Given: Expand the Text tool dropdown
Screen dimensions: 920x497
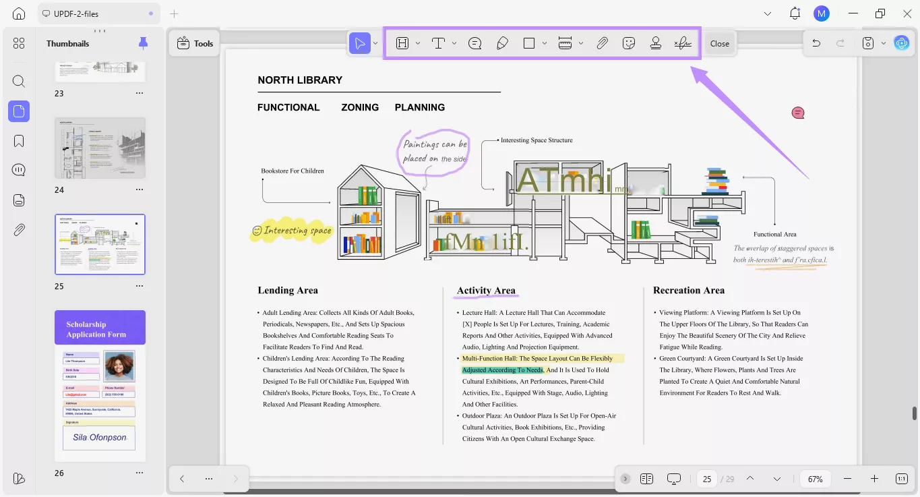Looking at the screenshot, I should coord(454,42).
